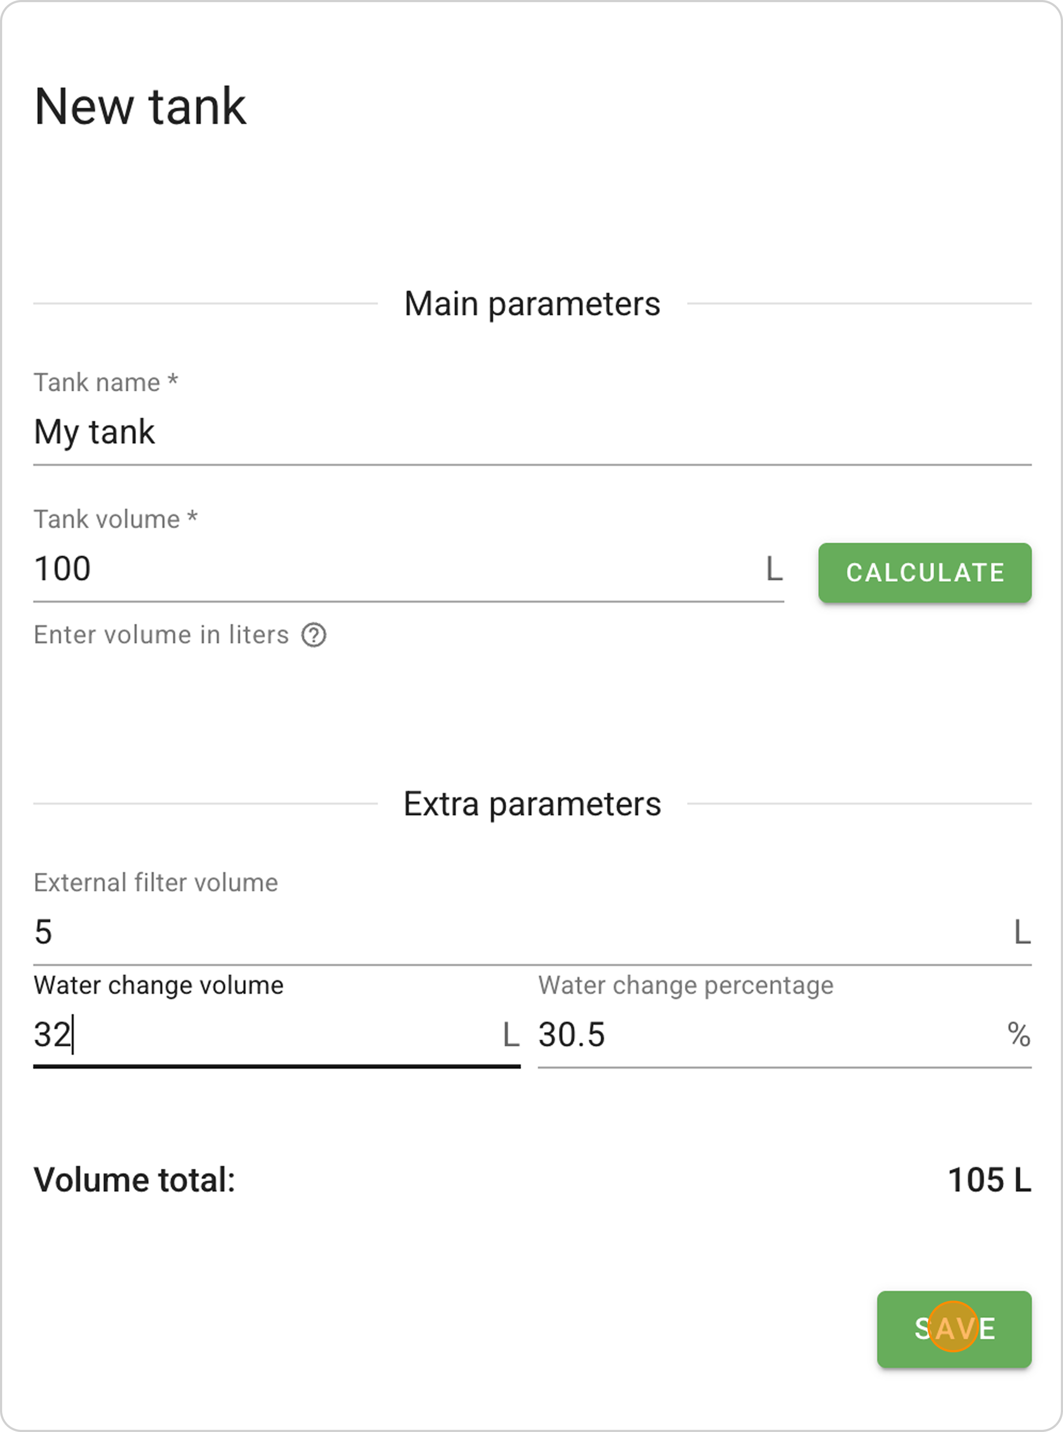This screenshot has width=1063, height=1432.
Task: Edit the External filter volume field
Action: click(x=515, y=932)
